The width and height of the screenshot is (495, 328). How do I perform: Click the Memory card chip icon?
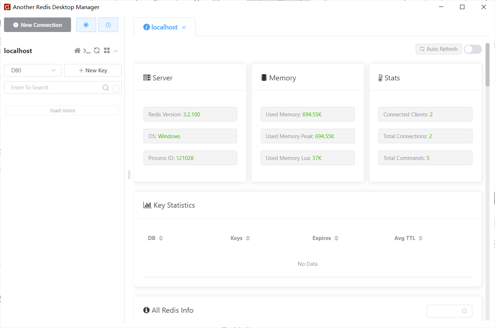pos(264,78)
